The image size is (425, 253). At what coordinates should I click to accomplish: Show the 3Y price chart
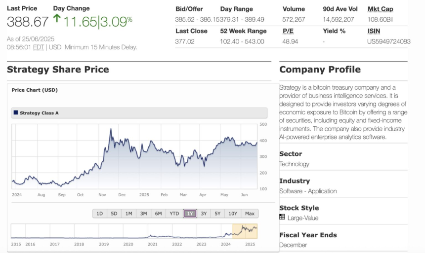(204, 214)
